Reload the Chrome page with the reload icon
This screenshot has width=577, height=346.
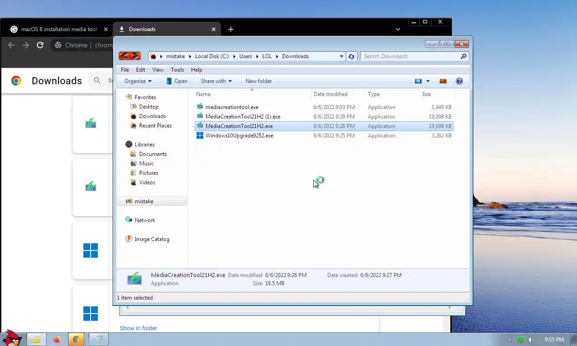click(40, 45)
